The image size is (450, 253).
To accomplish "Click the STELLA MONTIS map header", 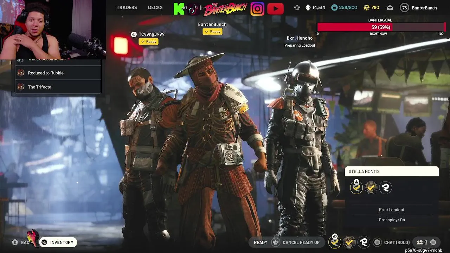I will [392, 171].
